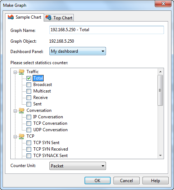This screenshot has width=174, height=190.
Task: Click the Top Chart pie icon
Action: point(48,18)
